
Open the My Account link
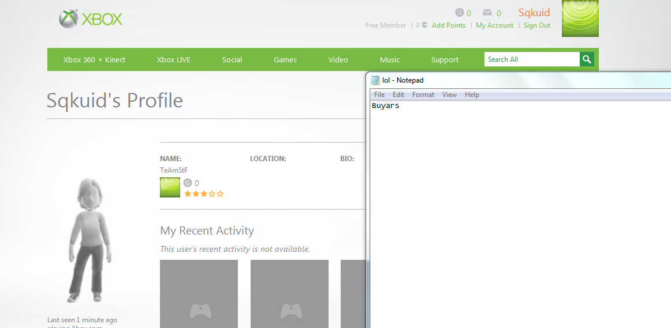(x=494, y=25)
